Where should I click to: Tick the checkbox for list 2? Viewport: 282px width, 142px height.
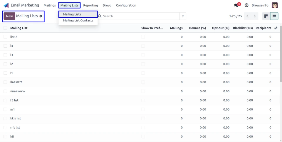5,37
